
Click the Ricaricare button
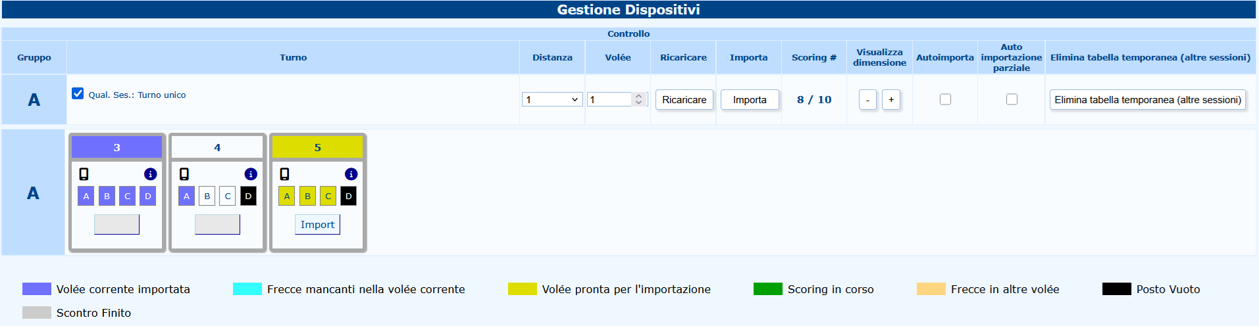[684, 100]
